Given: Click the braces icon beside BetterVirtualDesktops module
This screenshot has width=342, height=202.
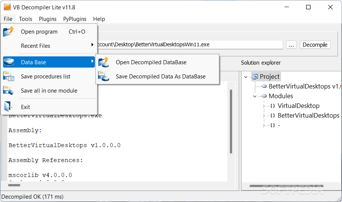Looking at the screenshot, I should coord(272,115).
